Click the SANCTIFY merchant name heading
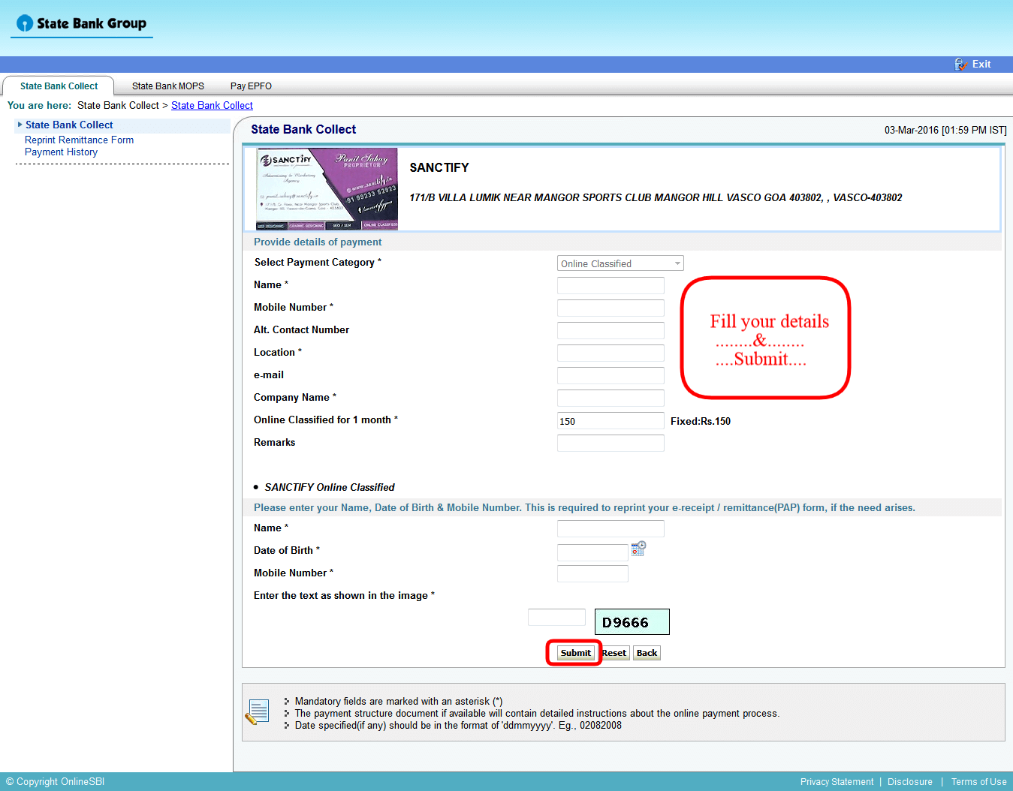The width and height of the screenshot is (1013, 791). pyautogui.click(x=439, y=167)
